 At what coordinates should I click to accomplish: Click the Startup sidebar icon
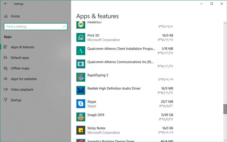tap(6, 100)
